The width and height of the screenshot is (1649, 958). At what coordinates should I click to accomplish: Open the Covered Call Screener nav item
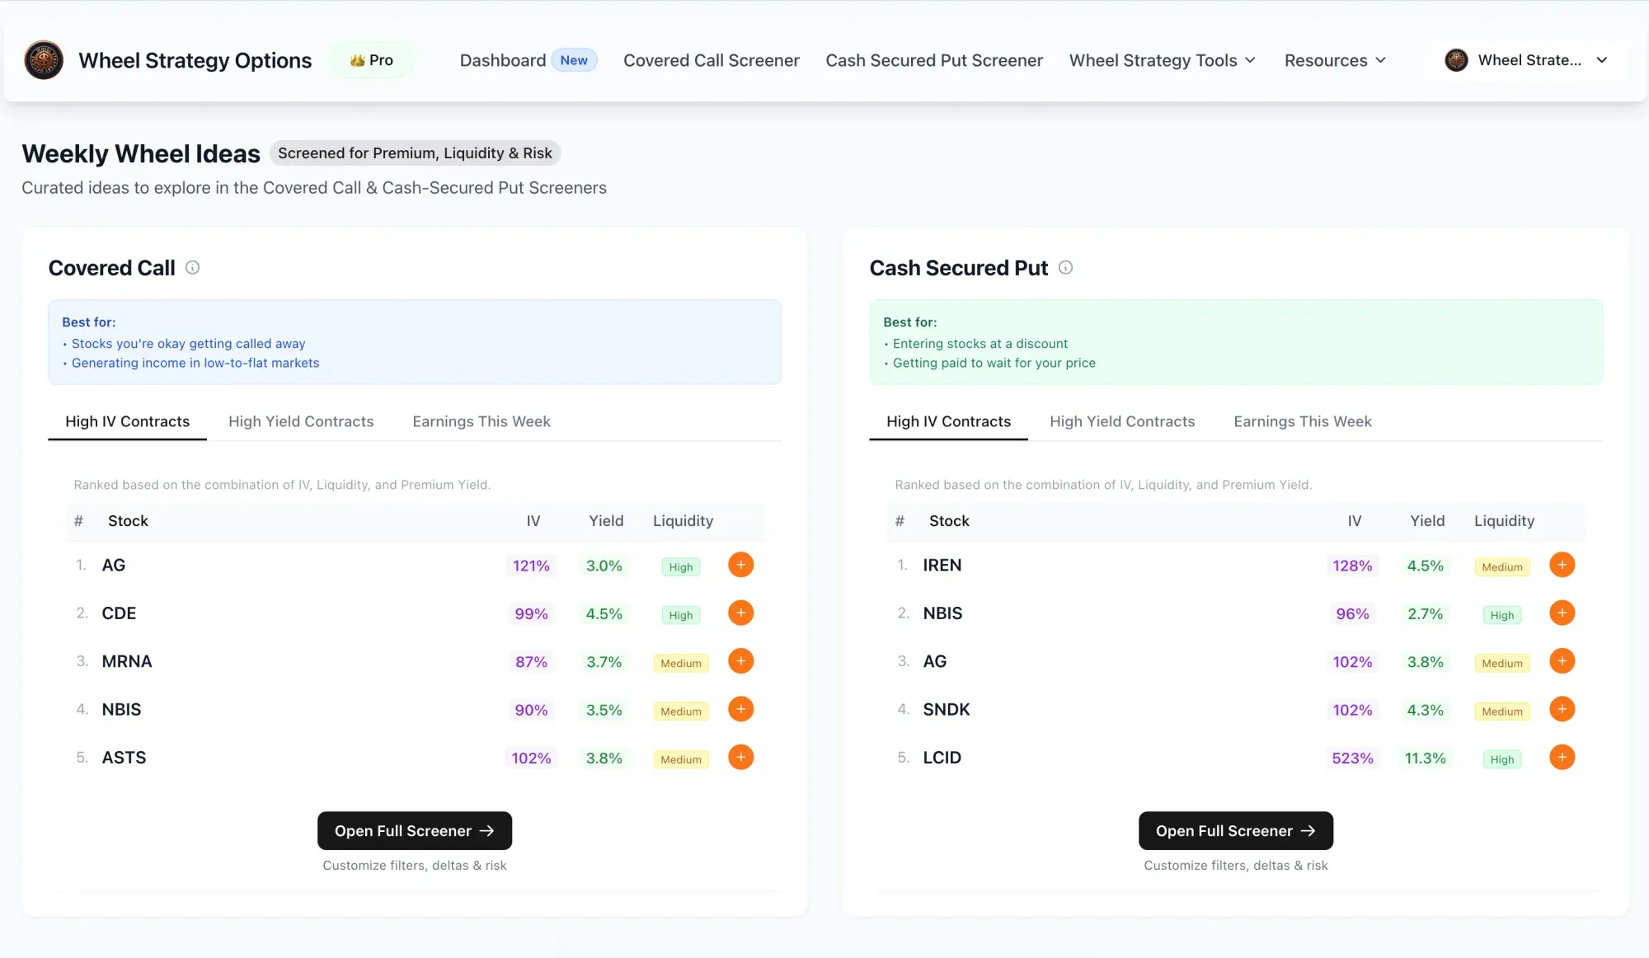point(711,60)
